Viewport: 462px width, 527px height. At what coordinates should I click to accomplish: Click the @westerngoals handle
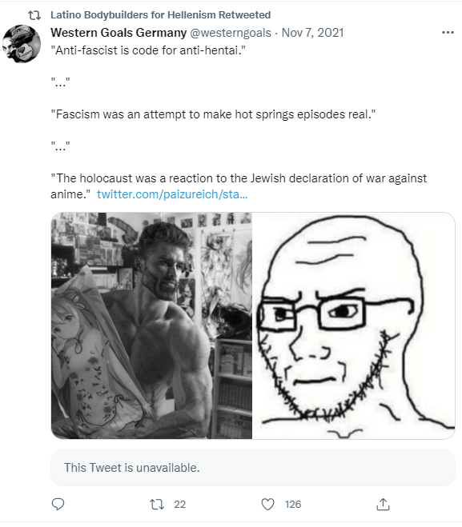point(231,33)
